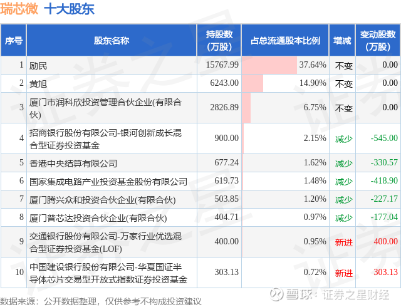
Task: Click the 1.20% percentage value
Action: coord(315,199)
